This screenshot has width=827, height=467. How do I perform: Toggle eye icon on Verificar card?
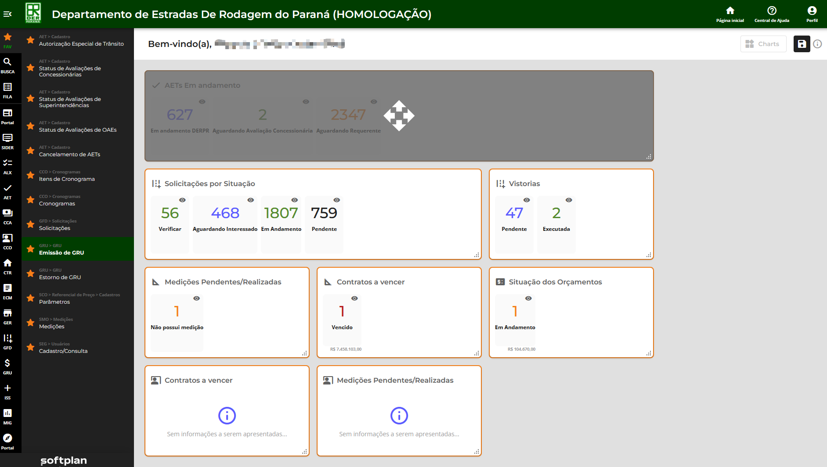click(182, 200)
